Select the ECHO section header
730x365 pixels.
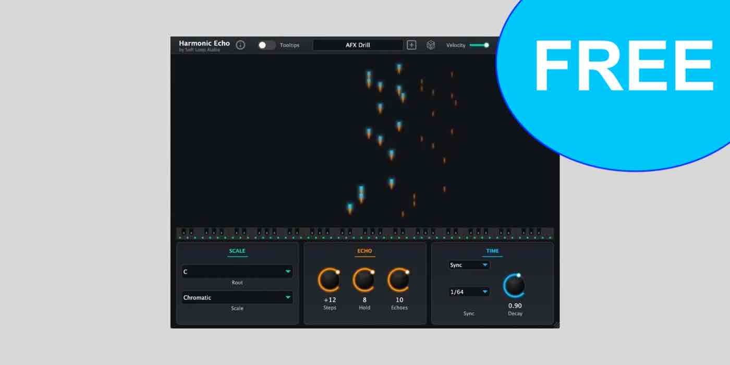point(364,251)
